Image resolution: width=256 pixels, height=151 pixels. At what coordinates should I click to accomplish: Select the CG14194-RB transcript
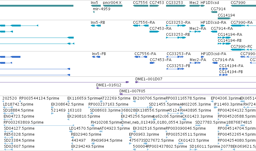point(224,44)
